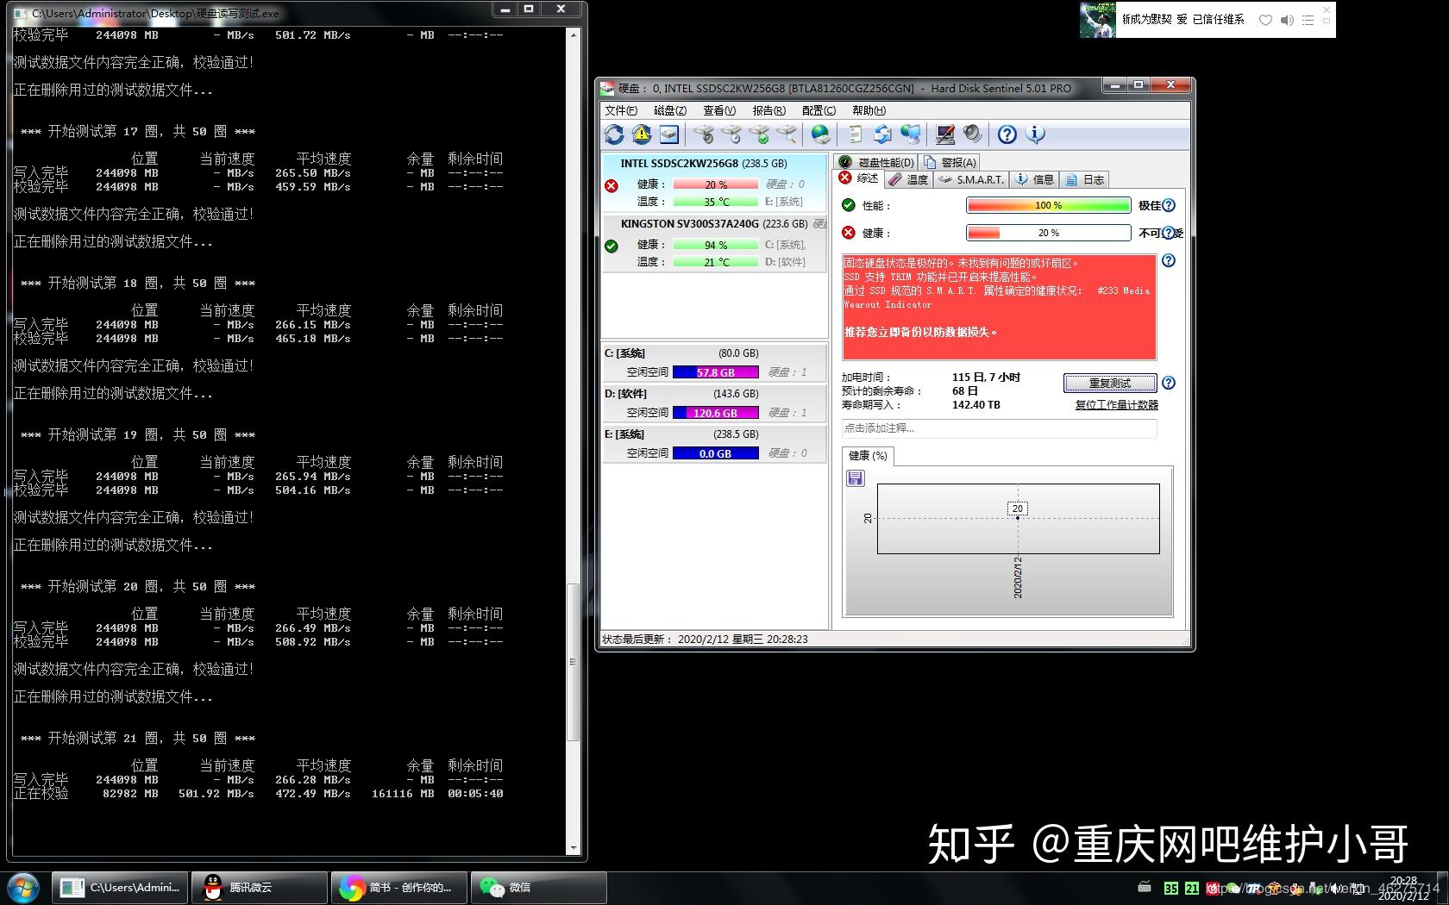The width and height of the screenshot is (1449, 905).
Task: Select the 综述 overview tab
Action: [859, 178]
